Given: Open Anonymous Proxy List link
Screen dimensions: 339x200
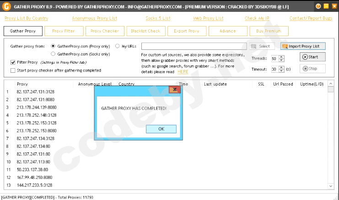Looking at the screenshot, I should [95, 18].
